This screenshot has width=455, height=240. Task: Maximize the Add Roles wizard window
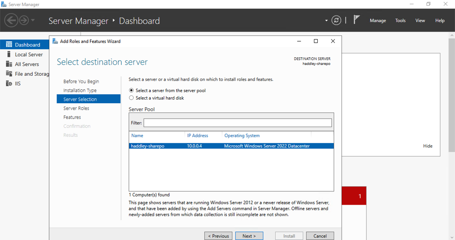pos(316,41)
